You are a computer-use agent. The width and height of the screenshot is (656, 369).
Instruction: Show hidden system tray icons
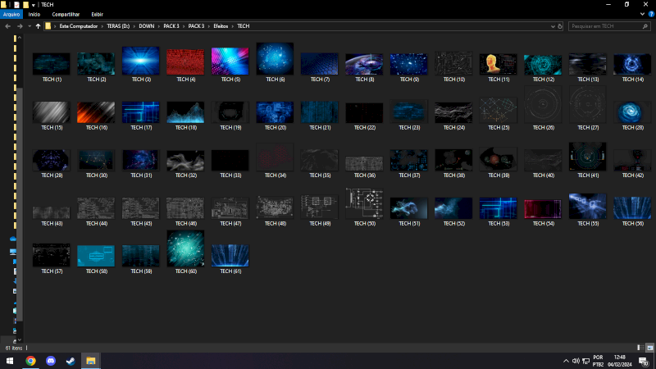click(565, 361)
